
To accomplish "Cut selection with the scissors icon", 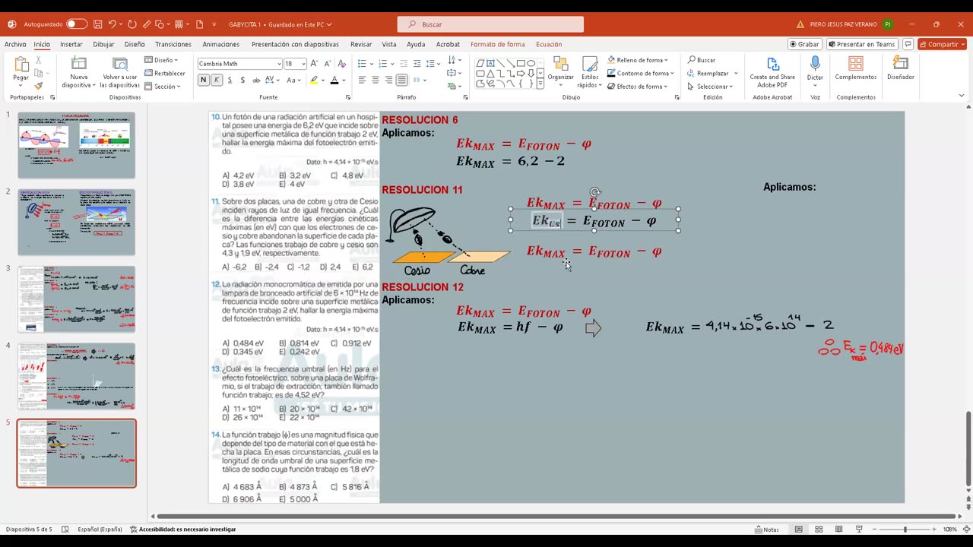I will [39, 60].
